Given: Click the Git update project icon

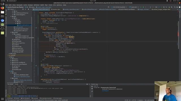Looking at the screenshot, I should point(159,7).
